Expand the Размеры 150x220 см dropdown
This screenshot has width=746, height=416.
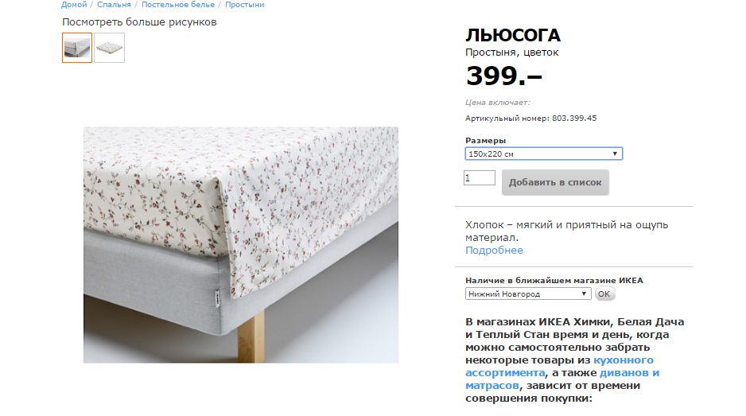tap(544, 154)
